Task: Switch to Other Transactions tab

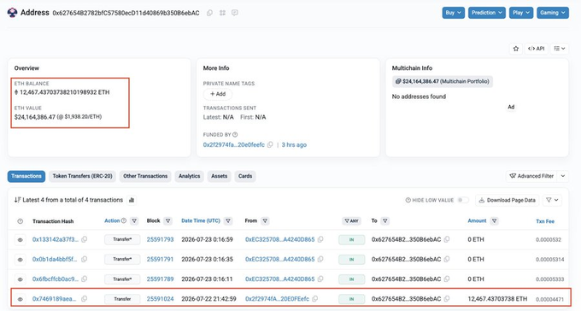Action: point(145,176)
